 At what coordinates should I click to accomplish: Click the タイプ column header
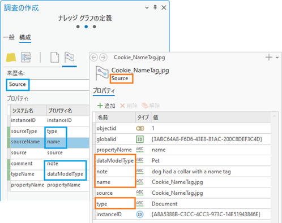pyautogui.click(x=143, y=117)
